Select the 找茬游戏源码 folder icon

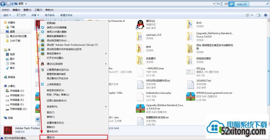click(190, 60)
